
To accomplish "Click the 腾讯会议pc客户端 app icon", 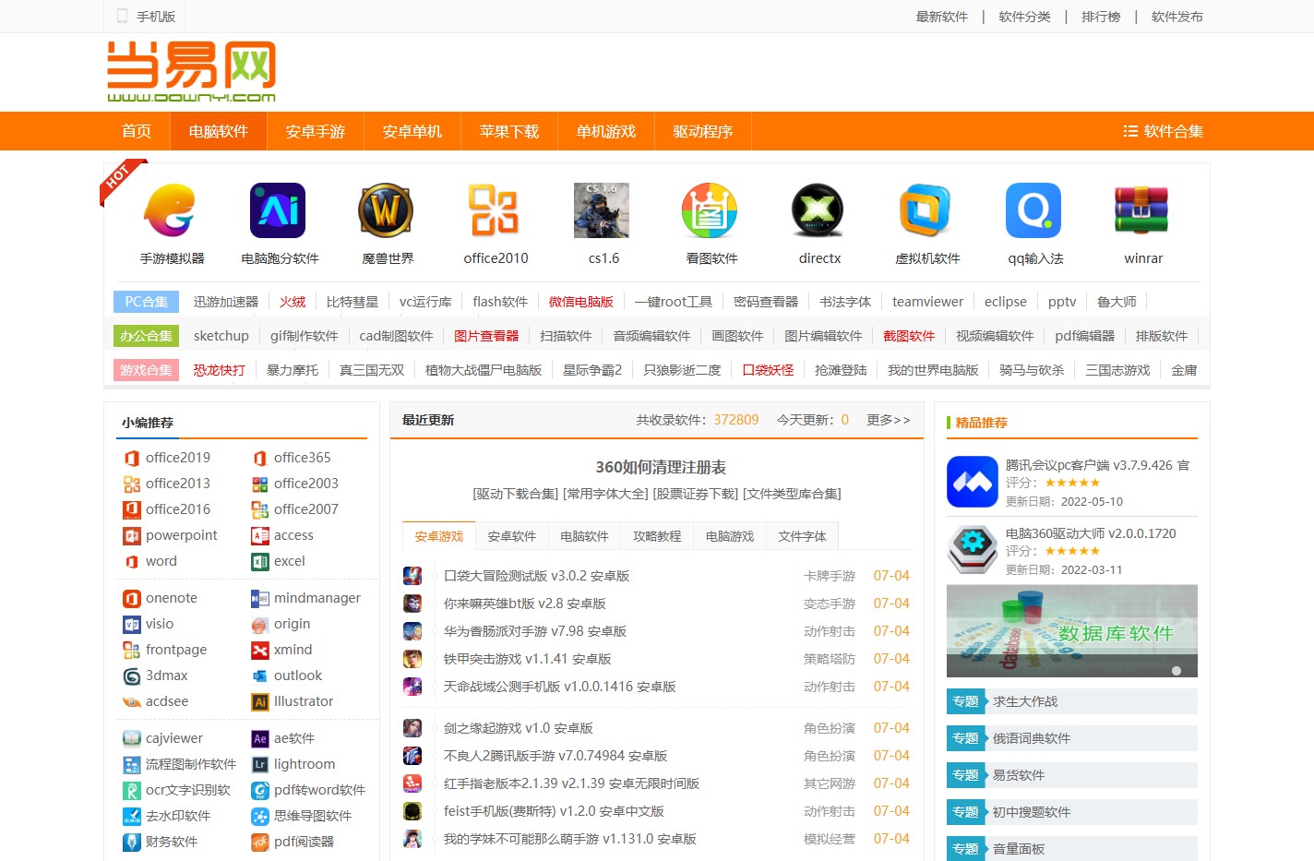I will click(973, 482).
